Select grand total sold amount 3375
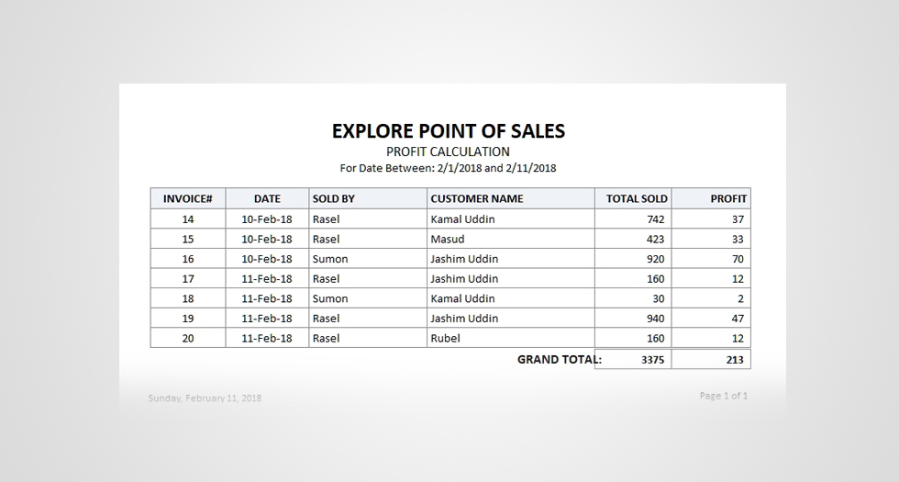The width and height of the screenshot is (899, 482). click(x=652, y=360)
